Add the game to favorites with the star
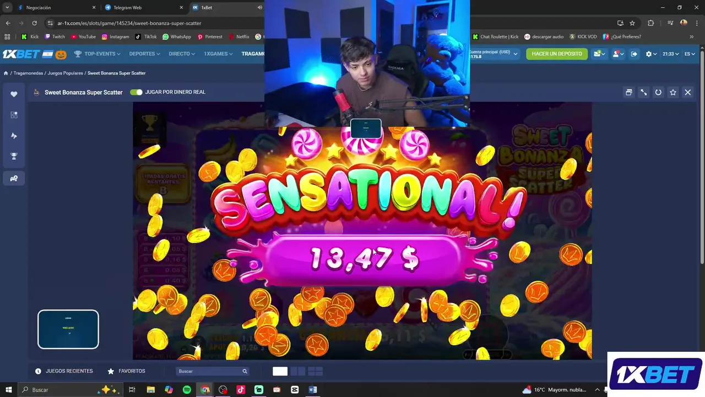This screenshot has height=397, width=705. [673, 93]
